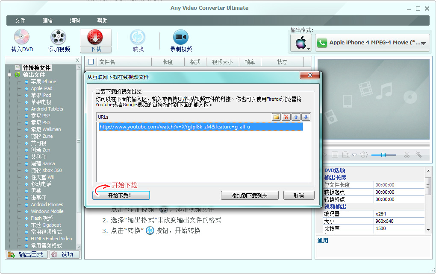Screen dimensions: 436x274
Task: Click the scroll down arrow in properties panel
Action: click(x=428, y=230)
